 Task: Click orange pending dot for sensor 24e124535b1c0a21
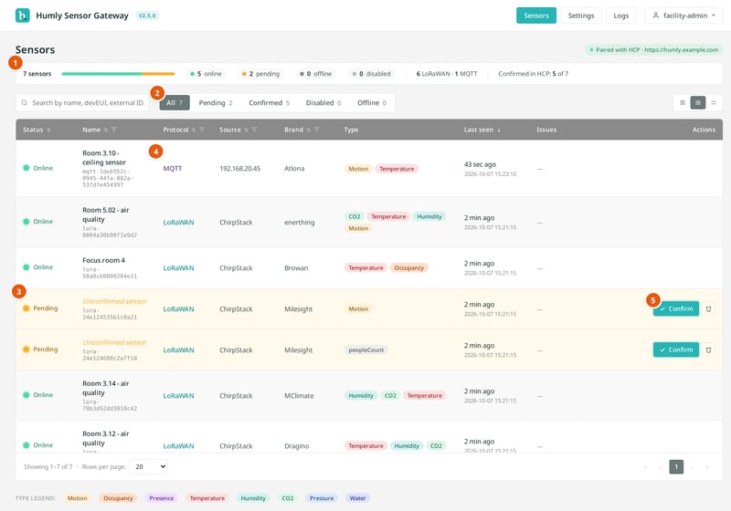(x=26, y=308)
